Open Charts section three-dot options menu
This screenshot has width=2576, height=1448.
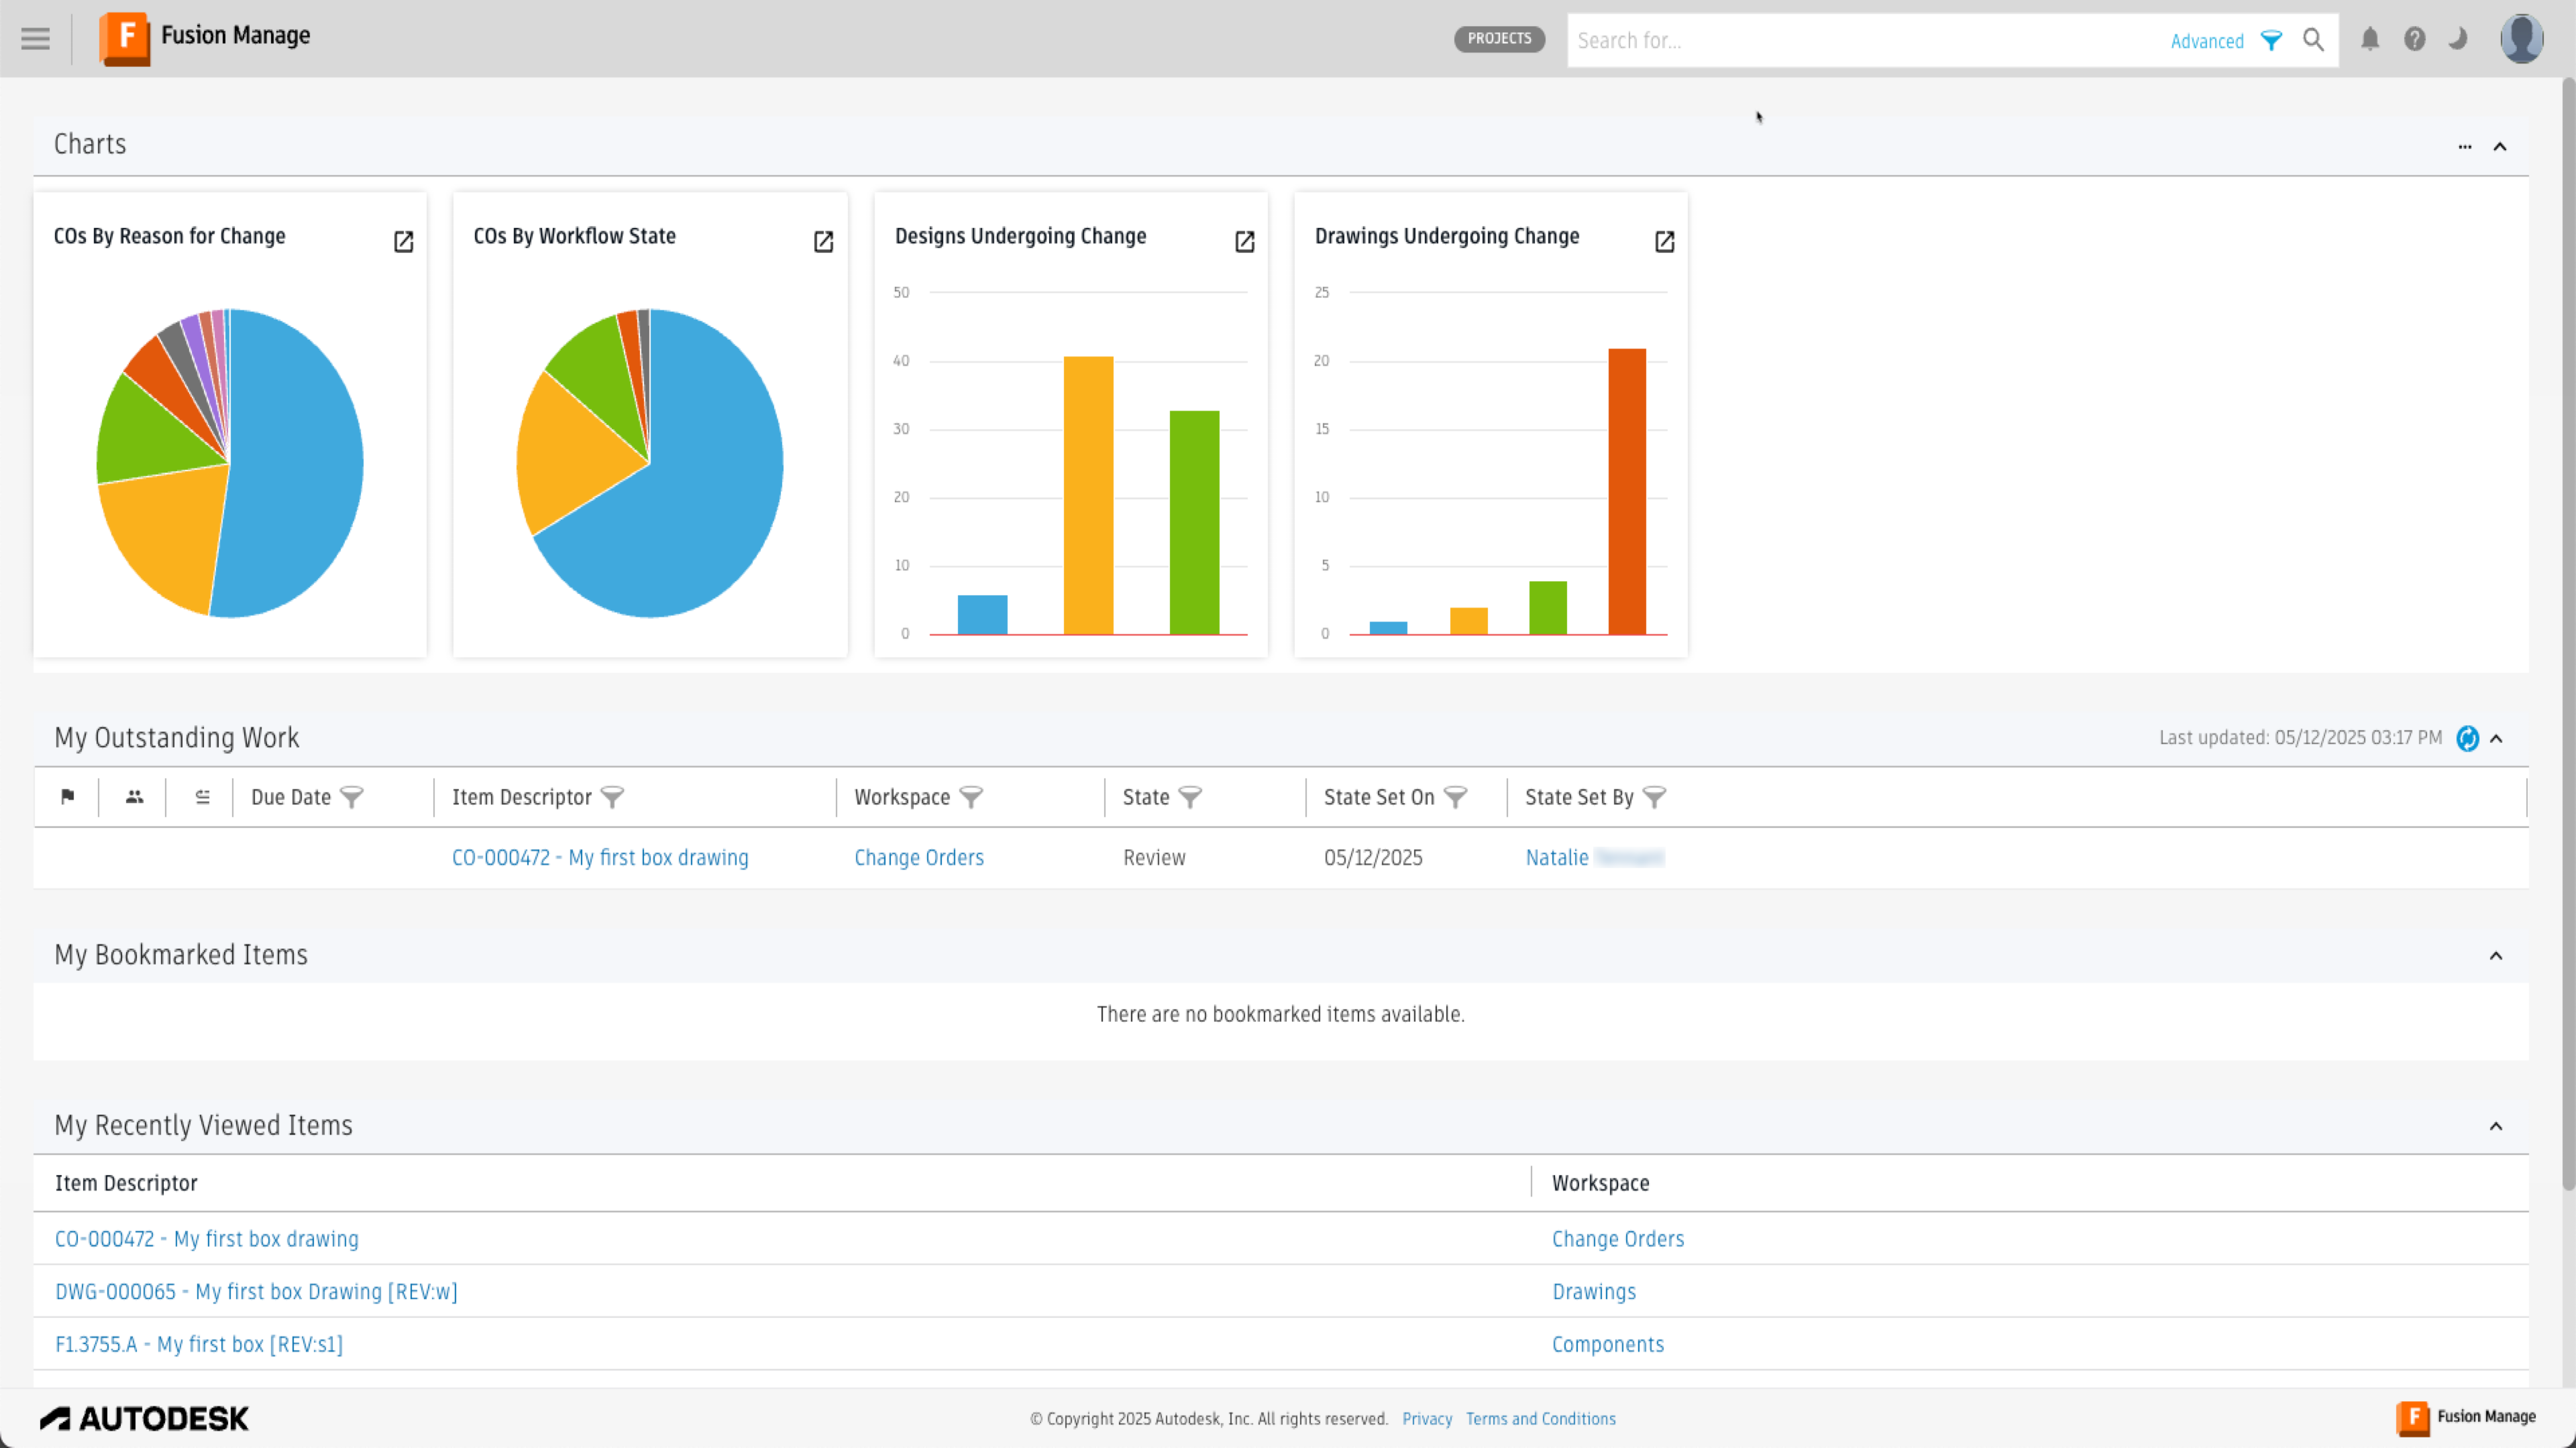[x=2464, y=147]
